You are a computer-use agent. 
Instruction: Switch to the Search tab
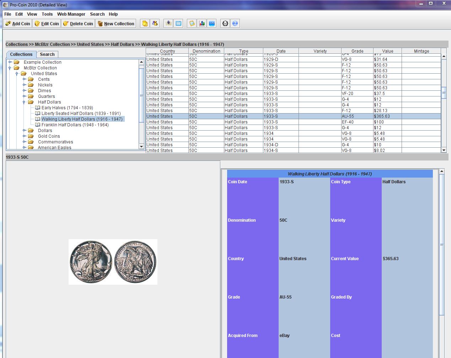tap(47, 54)
